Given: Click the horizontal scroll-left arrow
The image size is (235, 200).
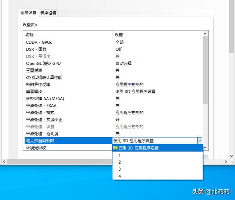Looking at the screenshot, I should (4, 162).
